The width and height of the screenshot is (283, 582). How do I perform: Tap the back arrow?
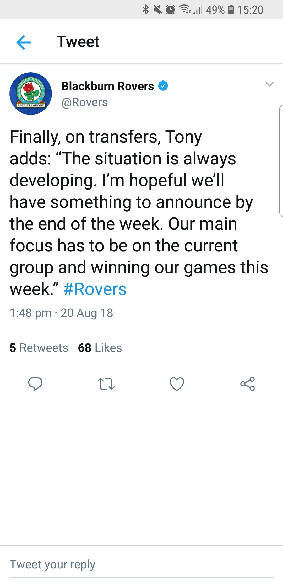[x=24, y=42]
